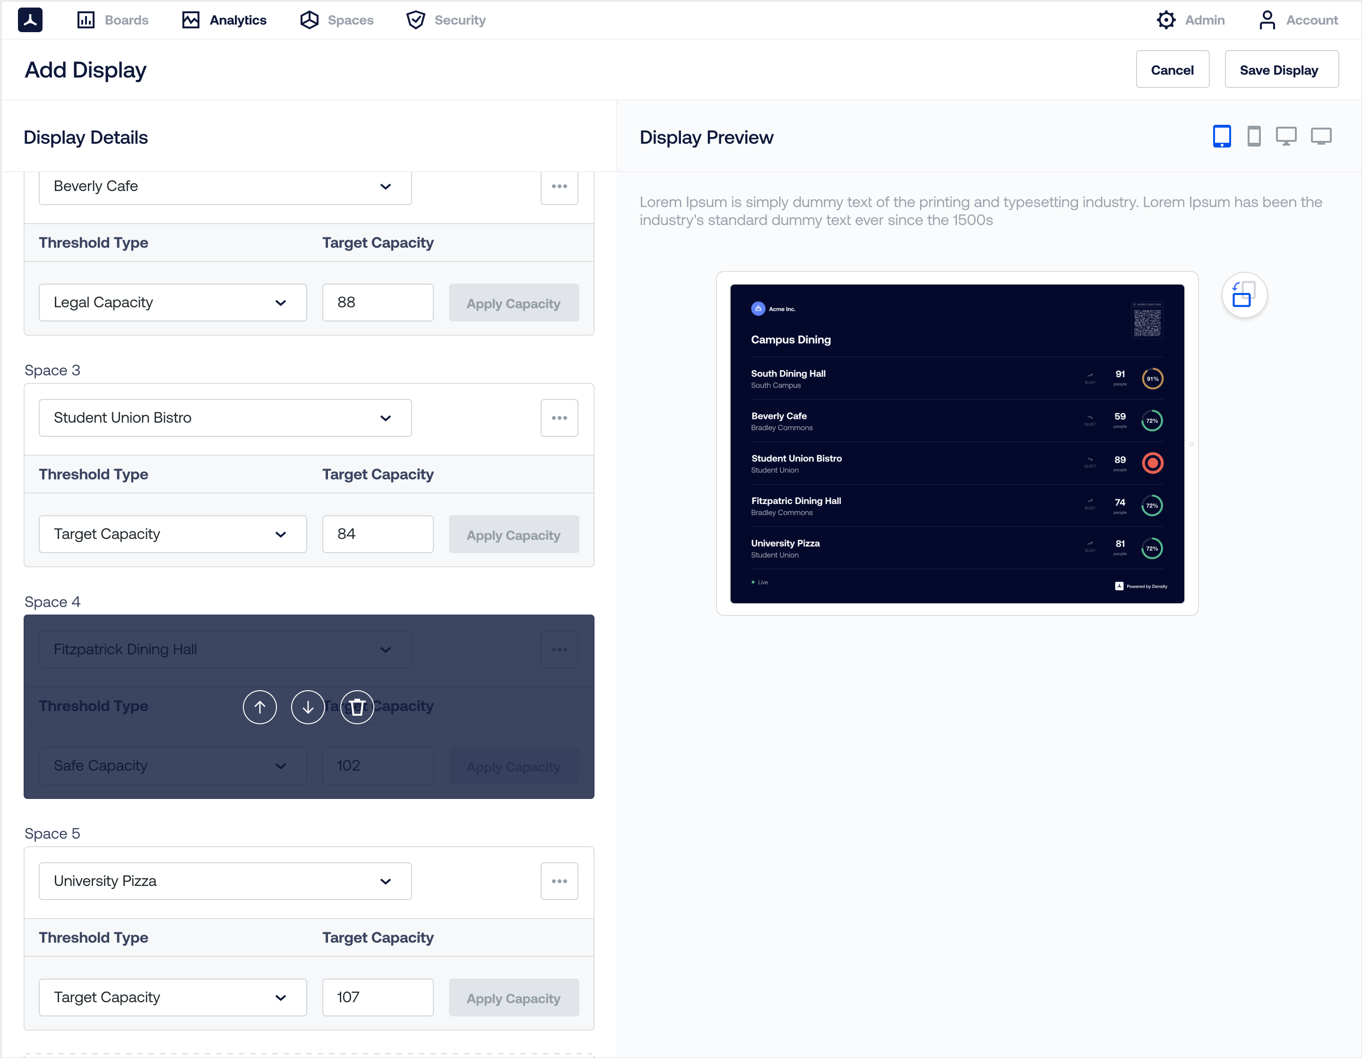Open the Student Union Bistro options menu
This screenshot has width=1362, height=1058.
point(559,417)
